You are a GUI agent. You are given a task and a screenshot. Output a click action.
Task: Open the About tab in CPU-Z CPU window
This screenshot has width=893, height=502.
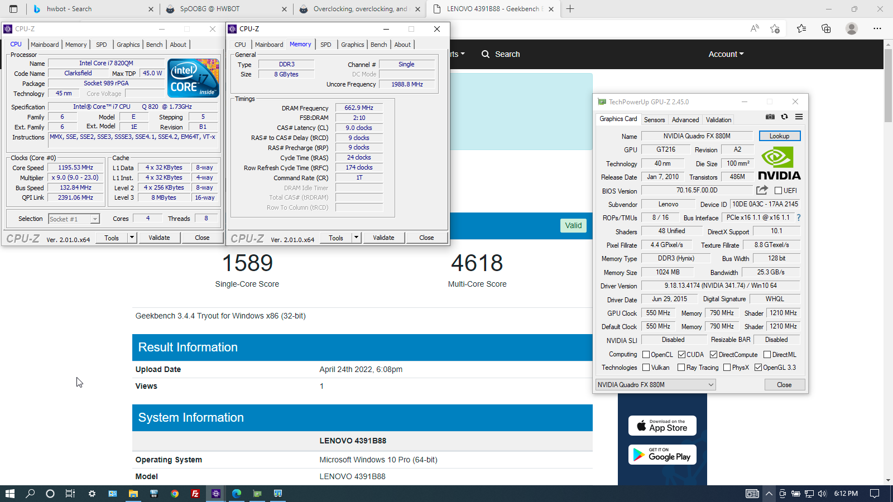(x=178, y=45)
